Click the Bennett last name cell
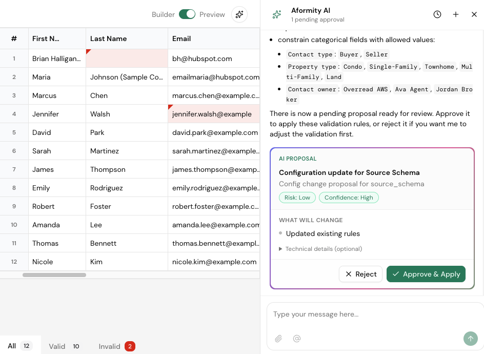 (127, 243)
